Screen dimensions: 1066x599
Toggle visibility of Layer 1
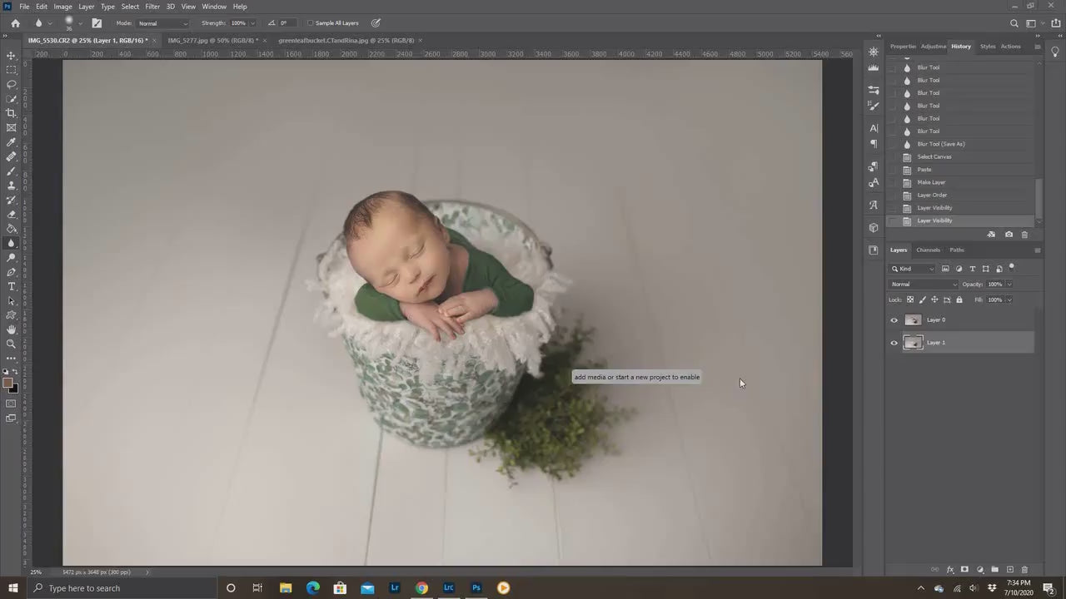pos(894,342)
